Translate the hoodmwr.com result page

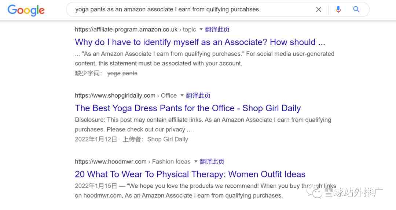[212, 161]
